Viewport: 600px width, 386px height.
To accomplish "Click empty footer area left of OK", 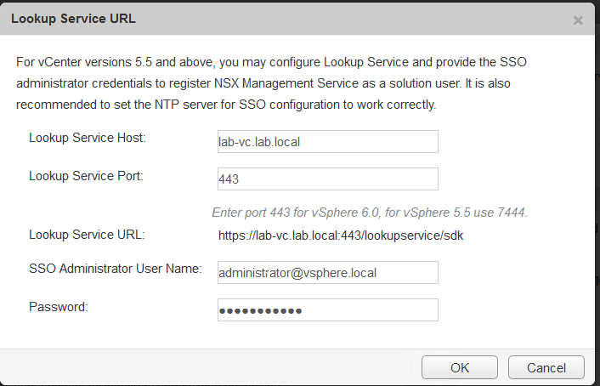I will point(212,367).
